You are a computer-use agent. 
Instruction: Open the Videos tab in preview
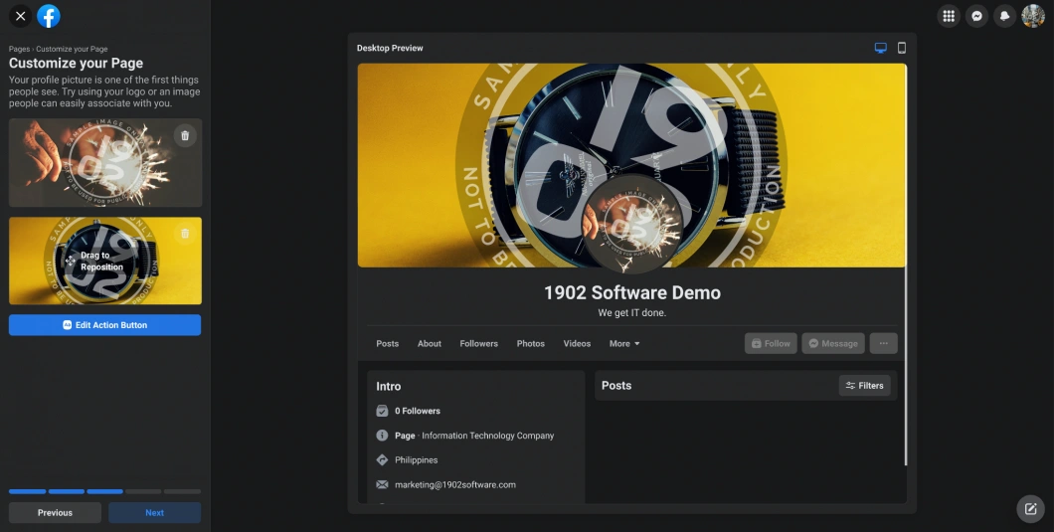pyautogui.click(x=577, y=344)
